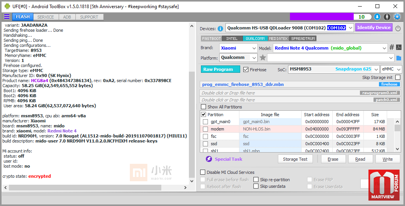This screenshot has width=405, height=206.
Task: Check the gpt_main0 partition checkbox
Action: click(205, 122)
